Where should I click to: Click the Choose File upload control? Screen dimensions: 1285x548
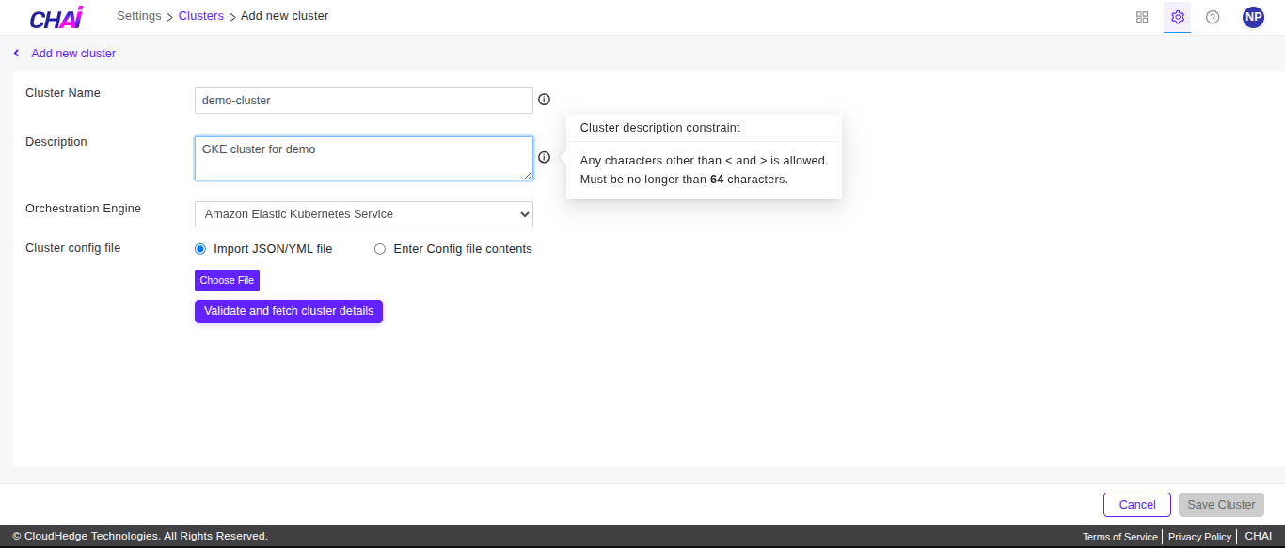pos(227,280)
